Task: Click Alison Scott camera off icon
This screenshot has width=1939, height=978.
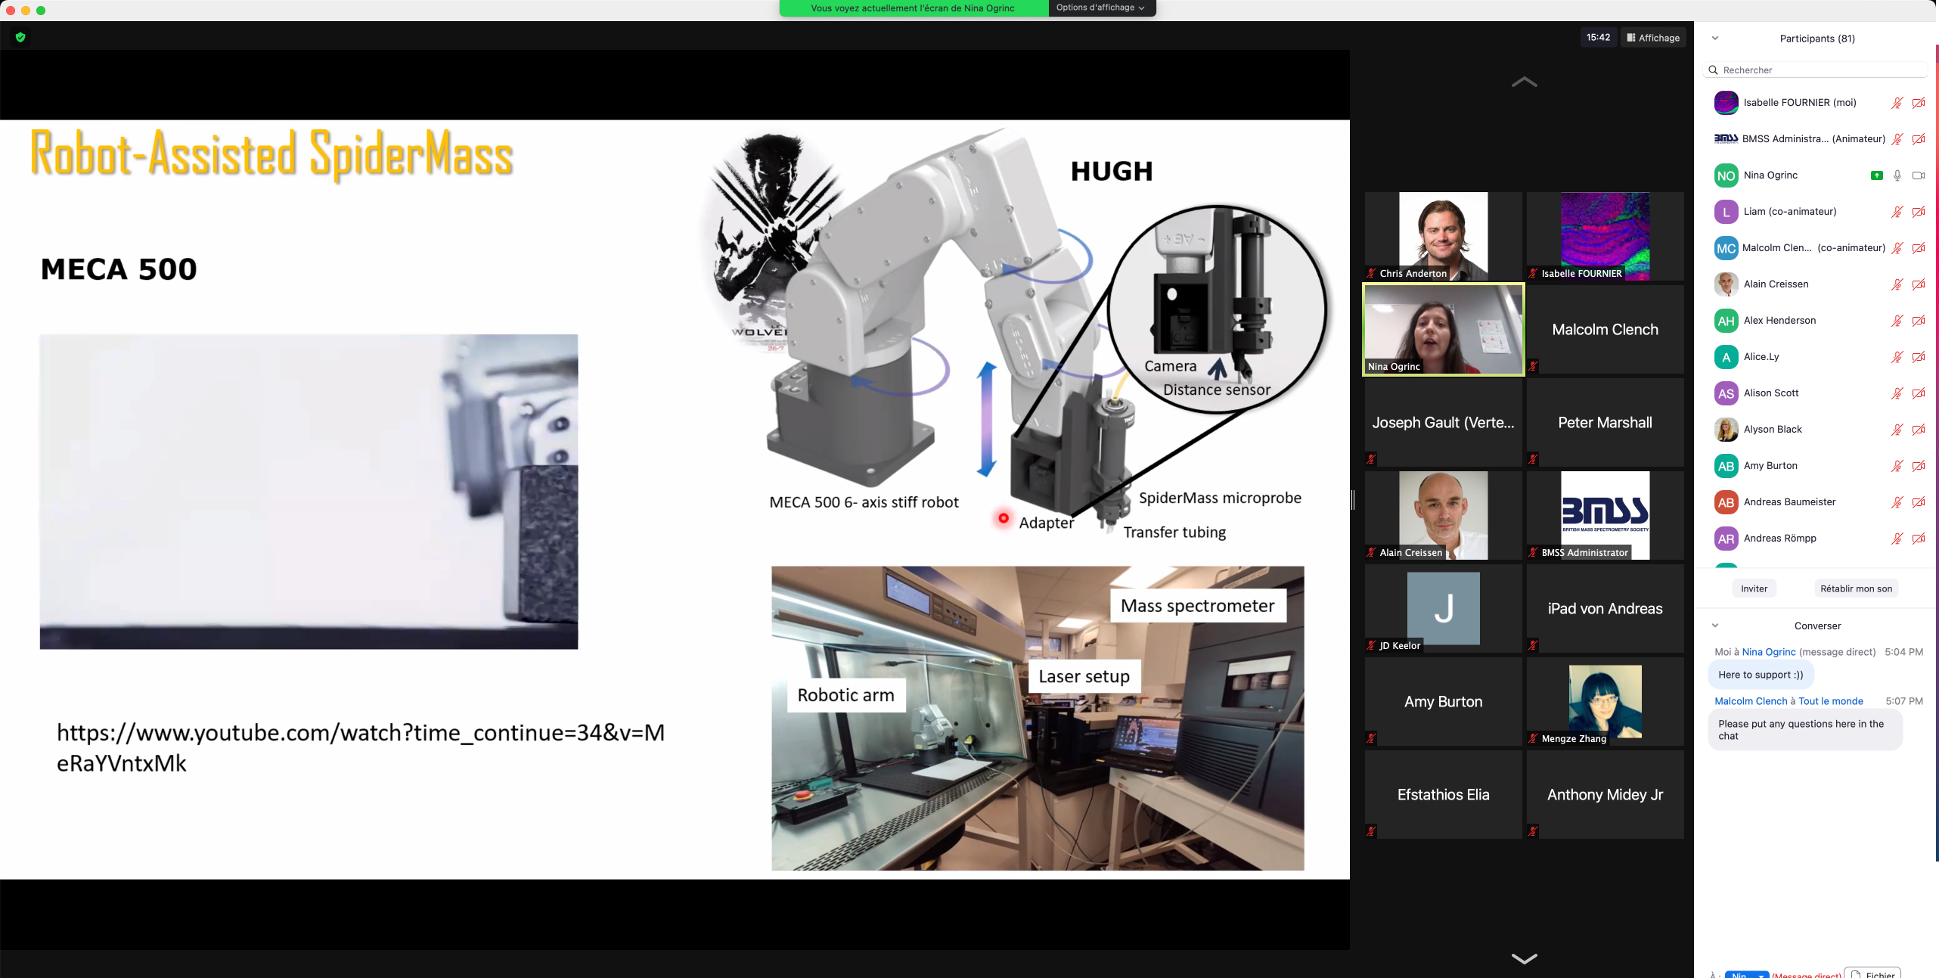Action: point(1919,393)
